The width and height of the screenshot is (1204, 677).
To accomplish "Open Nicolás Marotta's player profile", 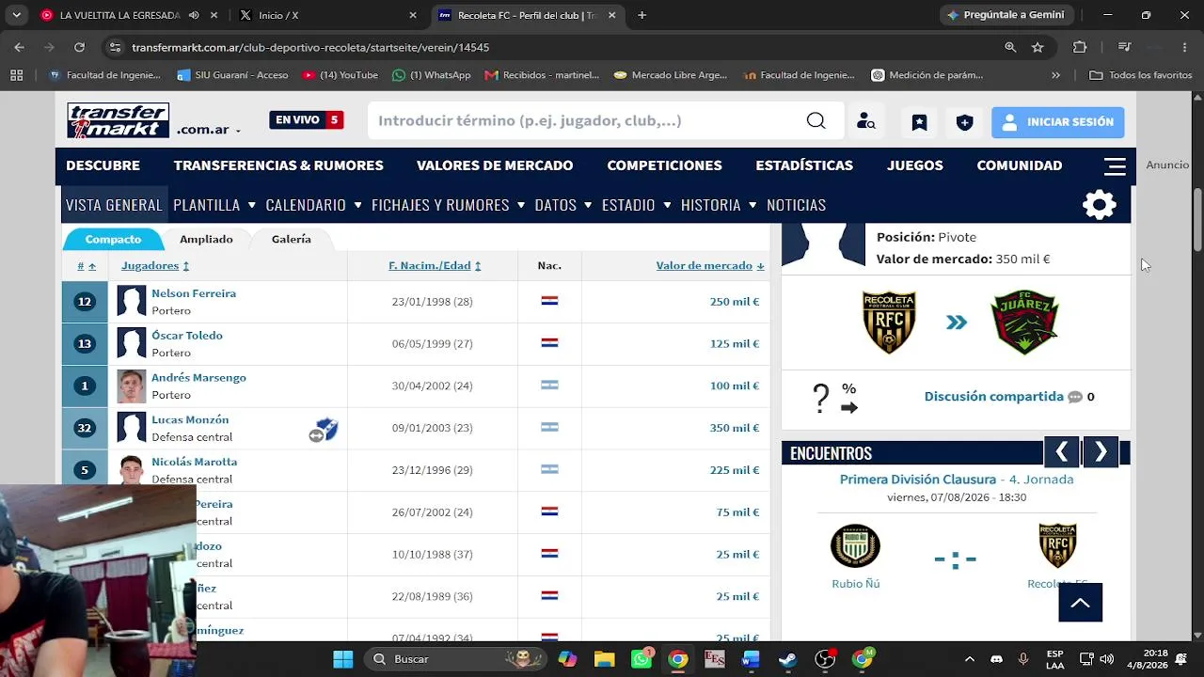I will (x=195, y=462).
